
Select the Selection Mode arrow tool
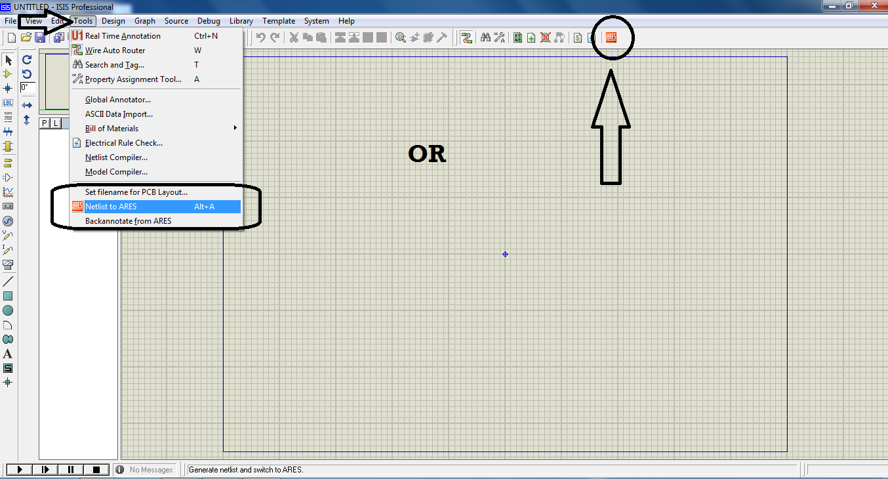[x=8, y=60]
